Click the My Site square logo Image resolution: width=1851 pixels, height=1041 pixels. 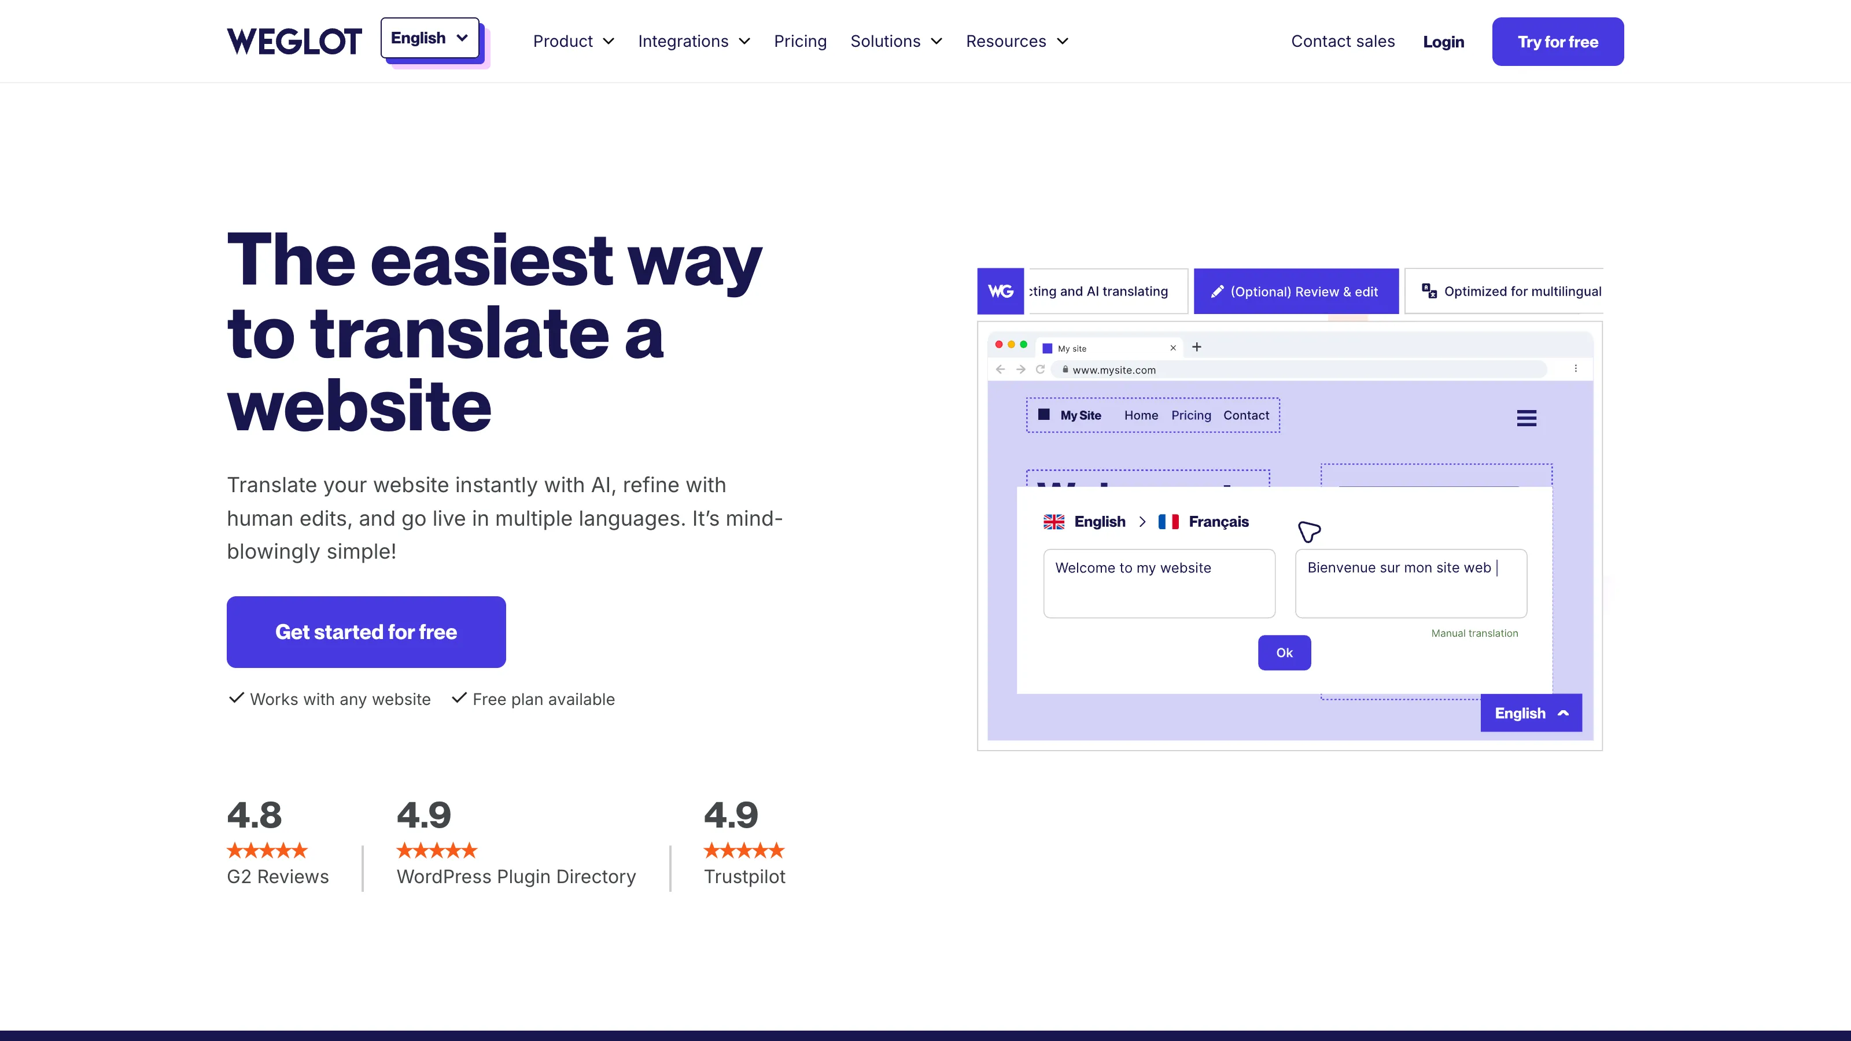(x=1044, y=415)
